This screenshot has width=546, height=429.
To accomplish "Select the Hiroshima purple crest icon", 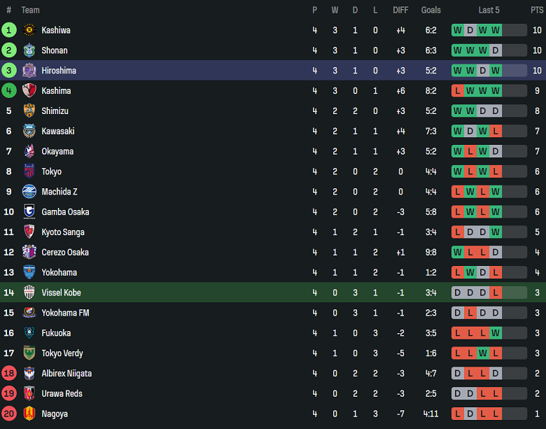I will point(29,71).
